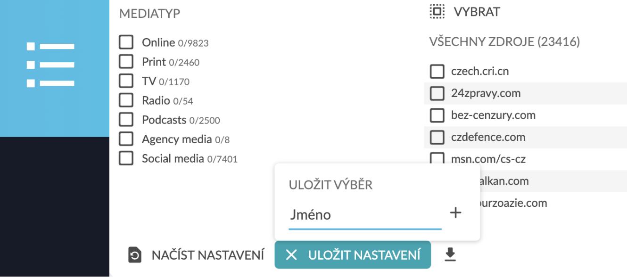Screen dimensions: 627x278
Task: Select the Radio checkbox
Action: point(126,100)
